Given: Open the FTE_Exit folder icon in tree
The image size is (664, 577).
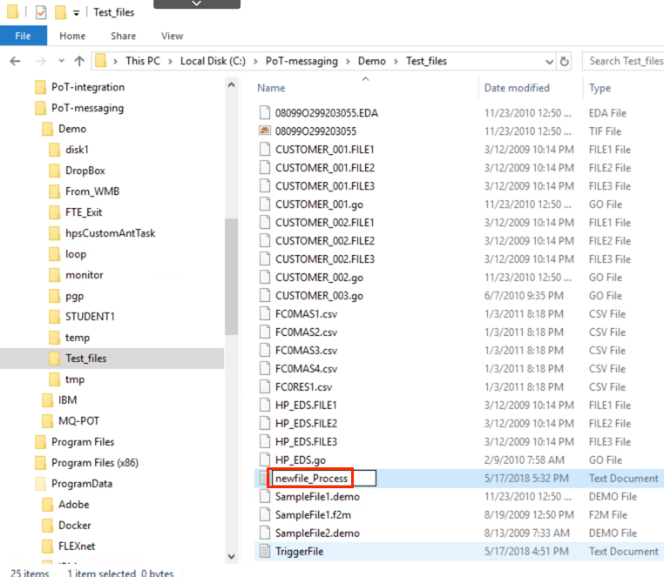Looking at the screenshot, I should click(54, 212).
